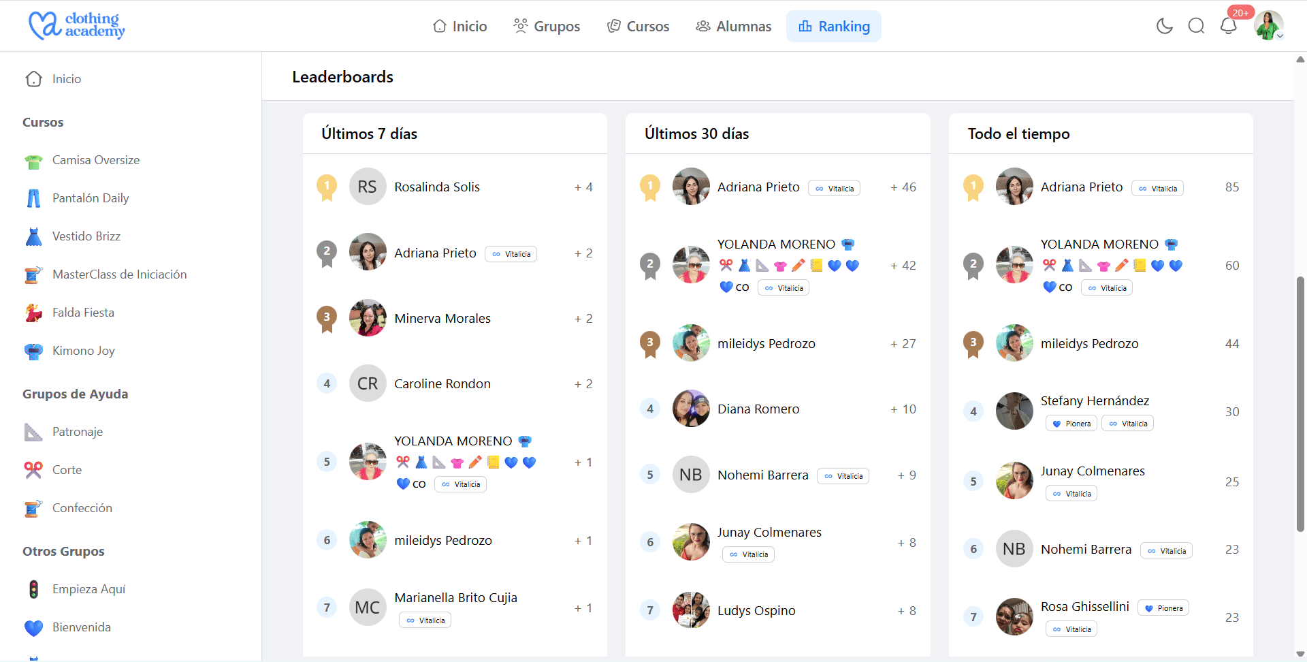Image resolution: width=1307 pixels, height=662 pixels.
Task: Open the Patronaje help group
Action: [x=77, y=432]
